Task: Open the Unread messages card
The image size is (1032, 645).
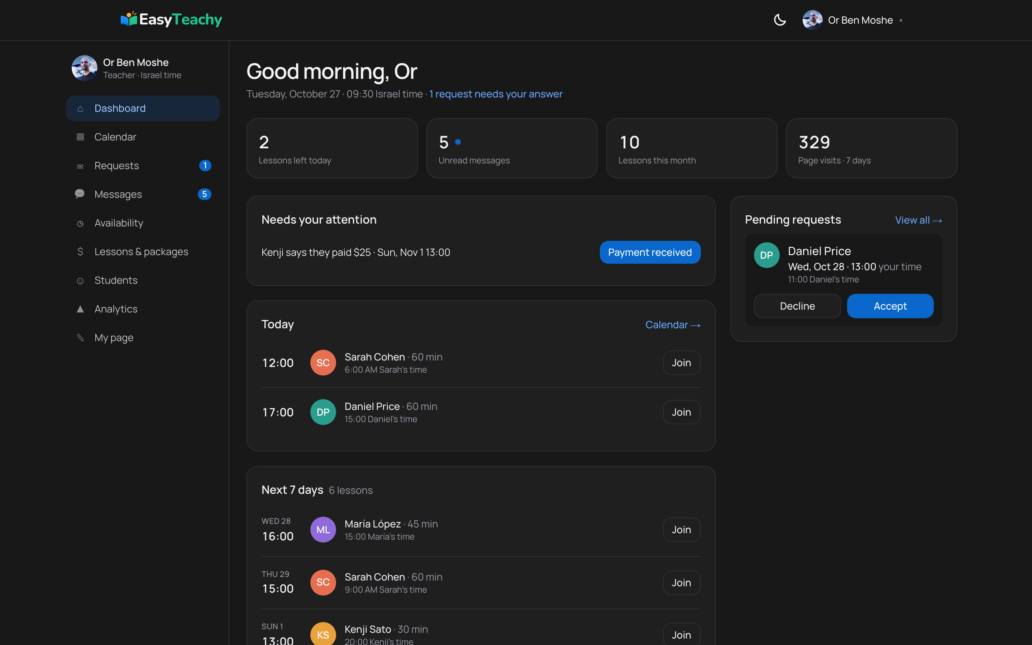Action: [512, 148]
